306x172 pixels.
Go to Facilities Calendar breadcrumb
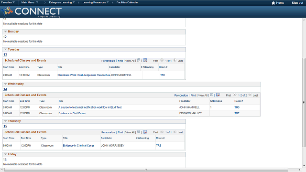click(127, 2)
